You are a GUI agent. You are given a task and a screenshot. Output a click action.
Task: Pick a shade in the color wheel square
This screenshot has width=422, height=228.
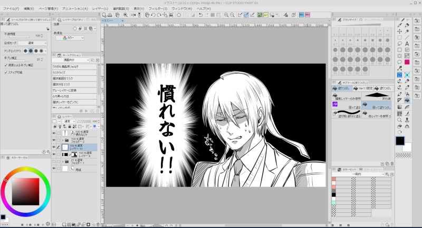[x=25, y=192]
